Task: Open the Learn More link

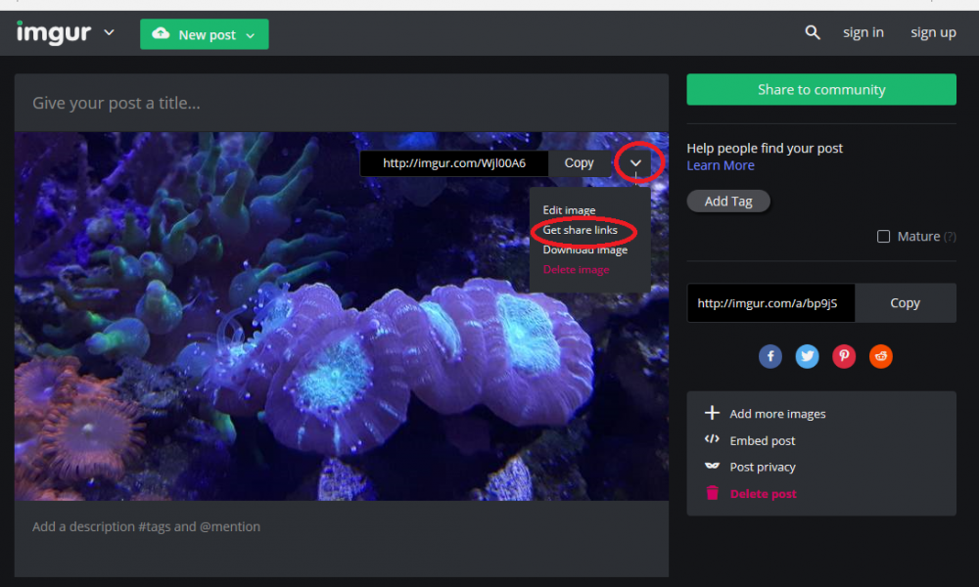Action: click(x=721, y=165)
